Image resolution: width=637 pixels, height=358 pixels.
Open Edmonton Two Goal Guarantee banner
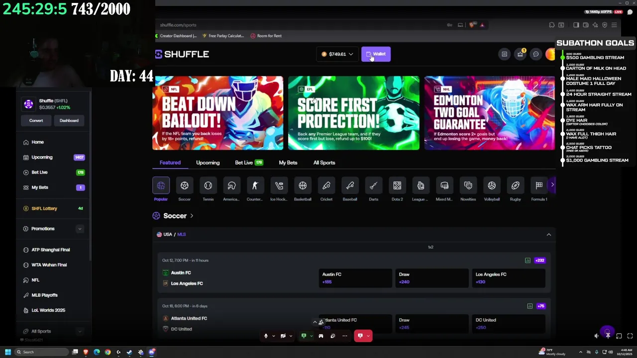click(x=489, y=113)
